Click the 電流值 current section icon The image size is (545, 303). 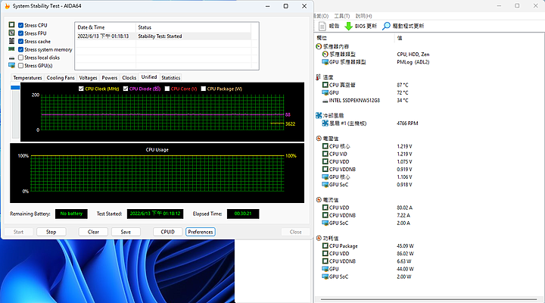pos(319,200)
